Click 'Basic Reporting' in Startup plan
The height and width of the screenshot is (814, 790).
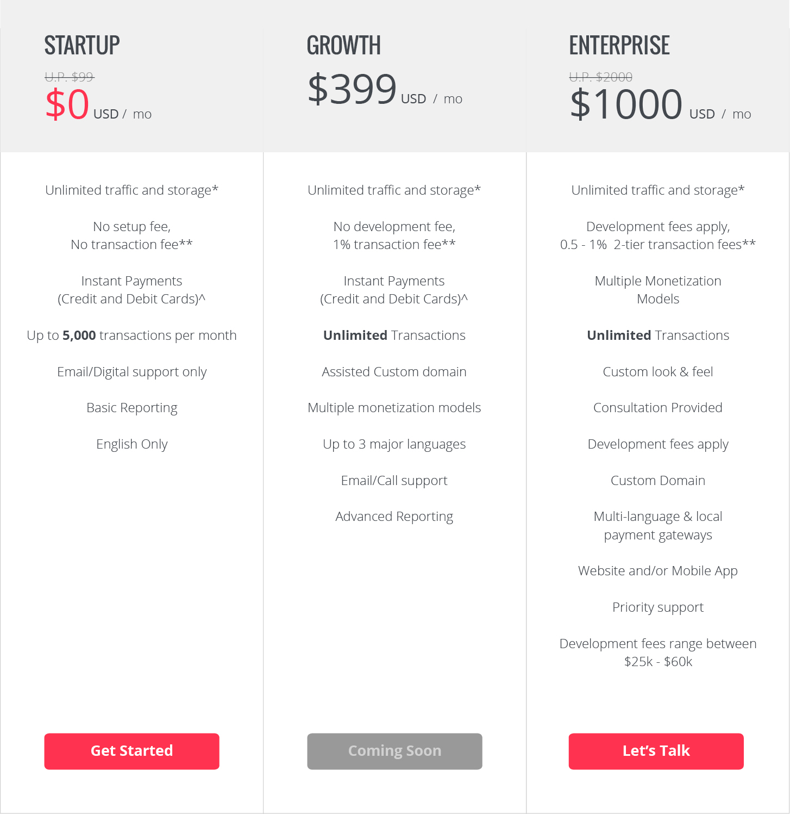pyautogui.click(x=131, y=408)
